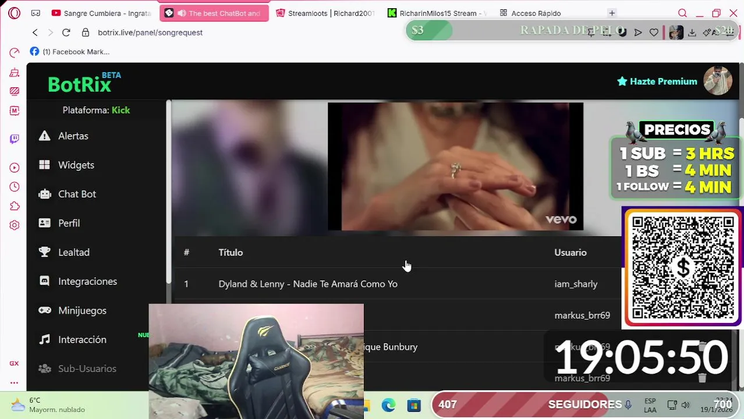Open ESP LAA keyboard language selector

point(650,405)
